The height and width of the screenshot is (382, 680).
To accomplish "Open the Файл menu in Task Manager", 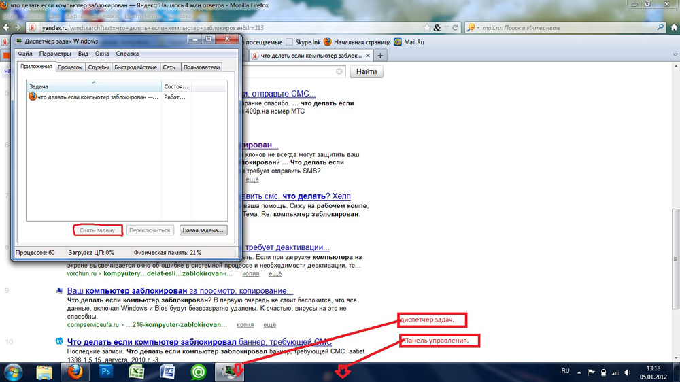I will (x=25, y=54).
